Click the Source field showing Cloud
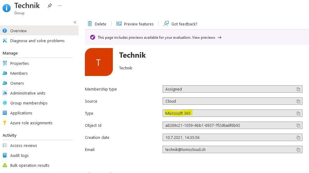Viewport: 309px width, 173px height. pos(232,101)
